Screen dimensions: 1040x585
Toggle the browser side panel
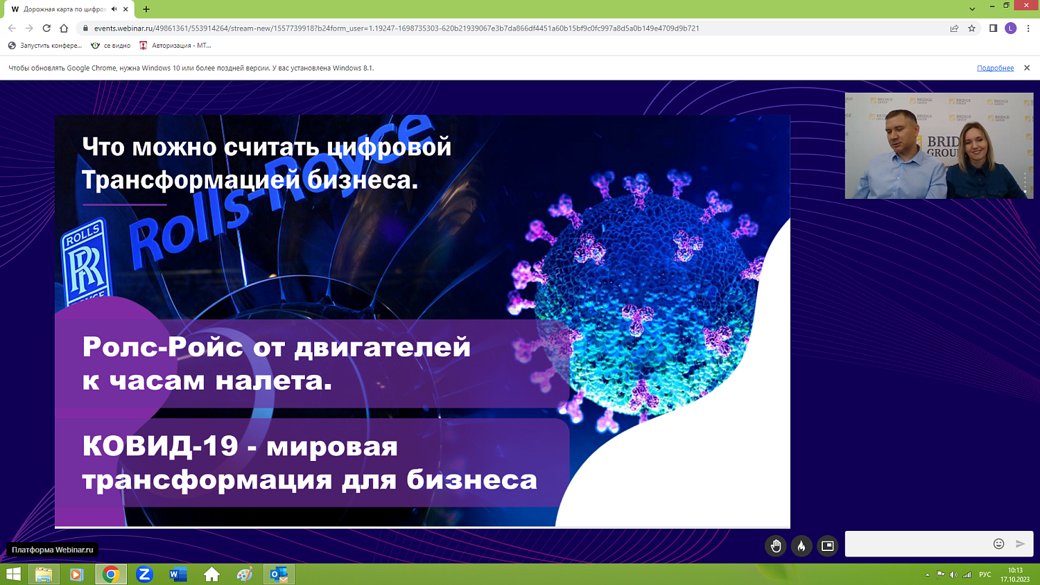pyautogui.click(x=993, y=28)
